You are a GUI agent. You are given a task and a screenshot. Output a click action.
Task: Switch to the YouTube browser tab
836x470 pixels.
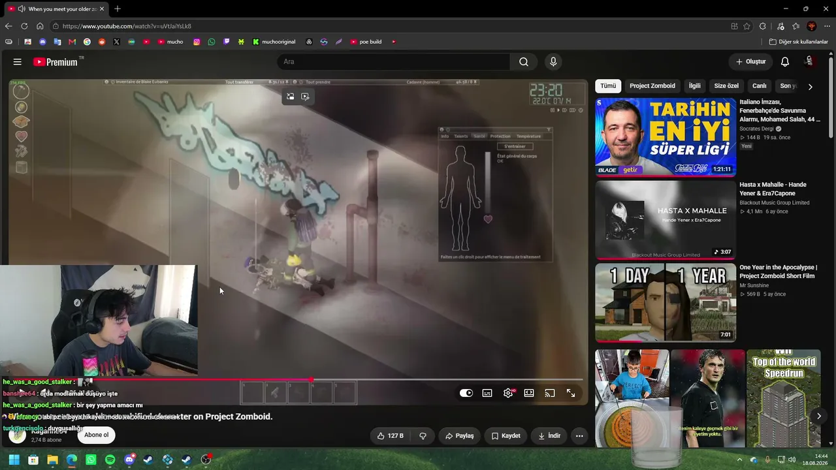pyautogui.click(x=56, y=8)
